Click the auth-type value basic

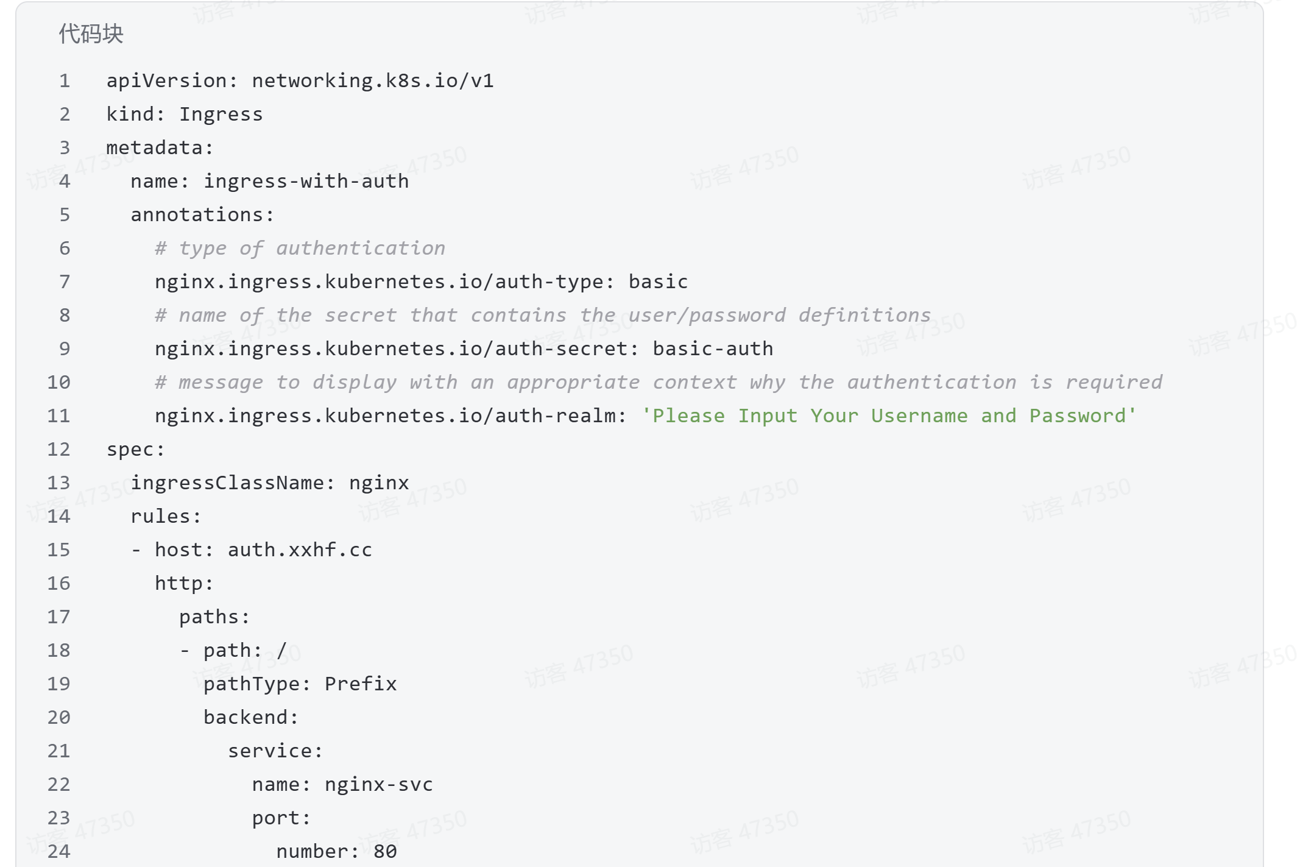658,282
